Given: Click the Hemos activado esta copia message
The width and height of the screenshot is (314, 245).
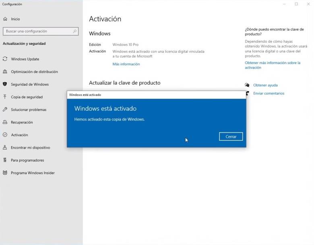Looking at the screenshot, I should (109, 119).
